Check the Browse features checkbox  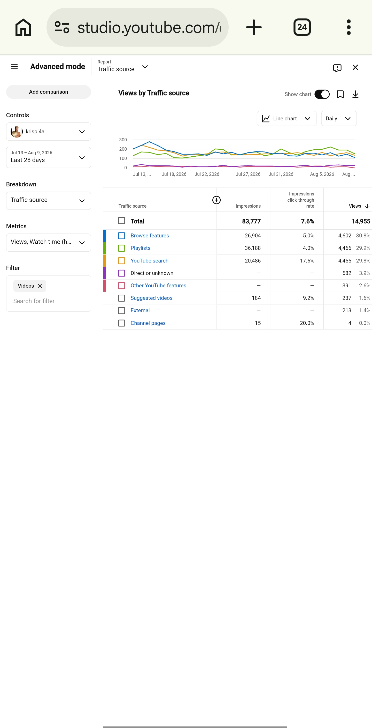pyautogui.click(x=122, y=236)
